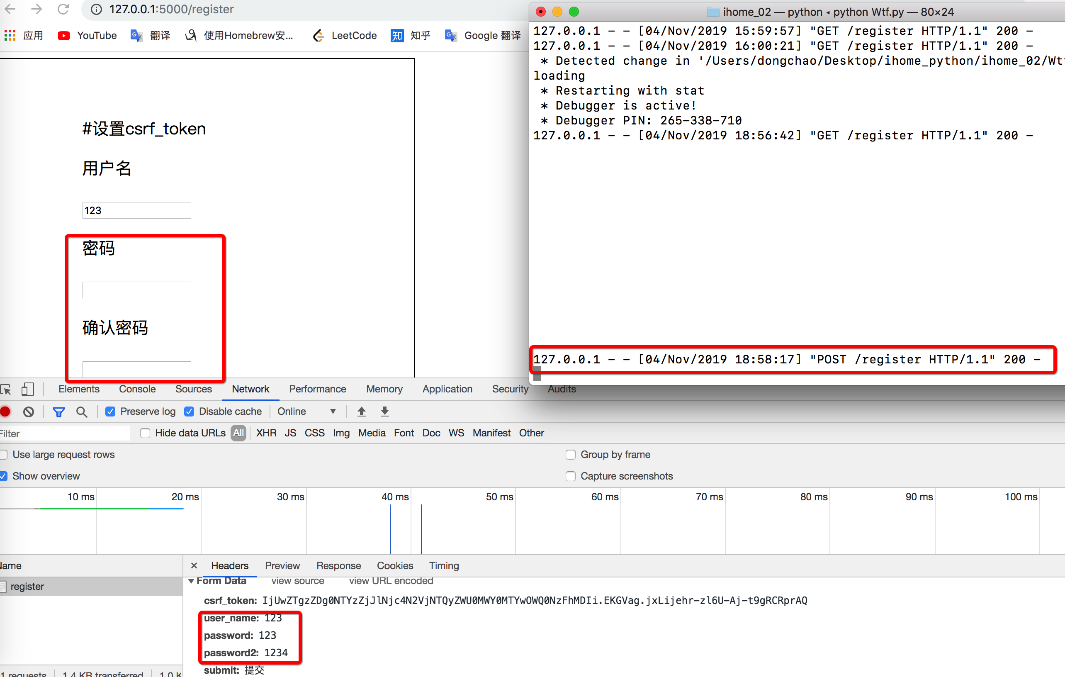Screen dimensions: 1065x677
Task: Open the Response tab of request
Action: click(338, 565)
